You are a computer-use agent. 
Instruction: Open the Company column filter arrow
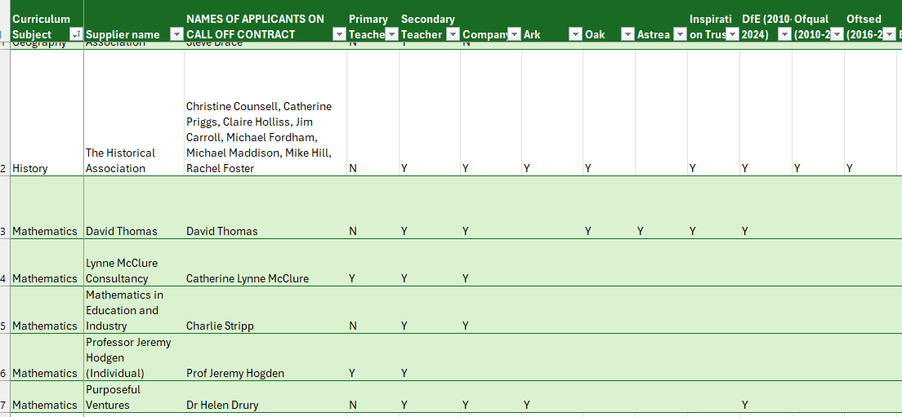coord(514,34)
